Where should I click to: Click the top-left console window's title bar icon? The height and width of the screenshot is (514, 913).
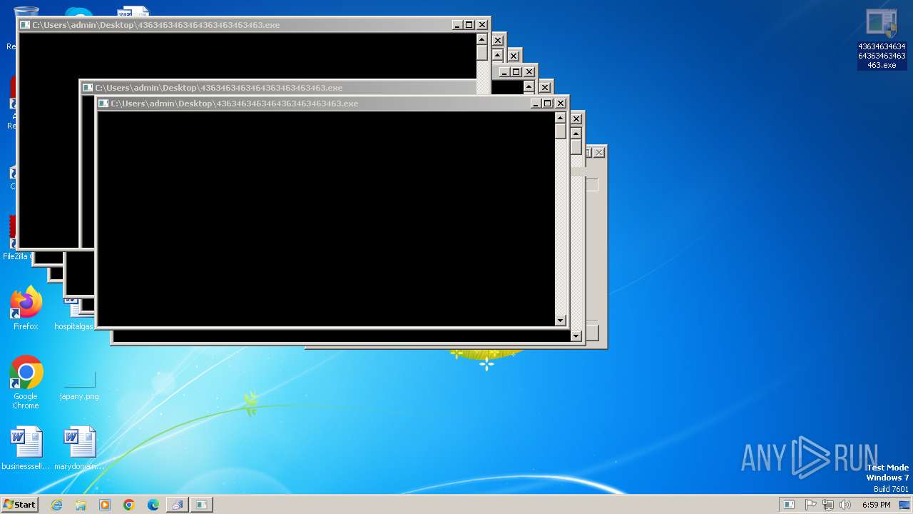click(25, 25)
